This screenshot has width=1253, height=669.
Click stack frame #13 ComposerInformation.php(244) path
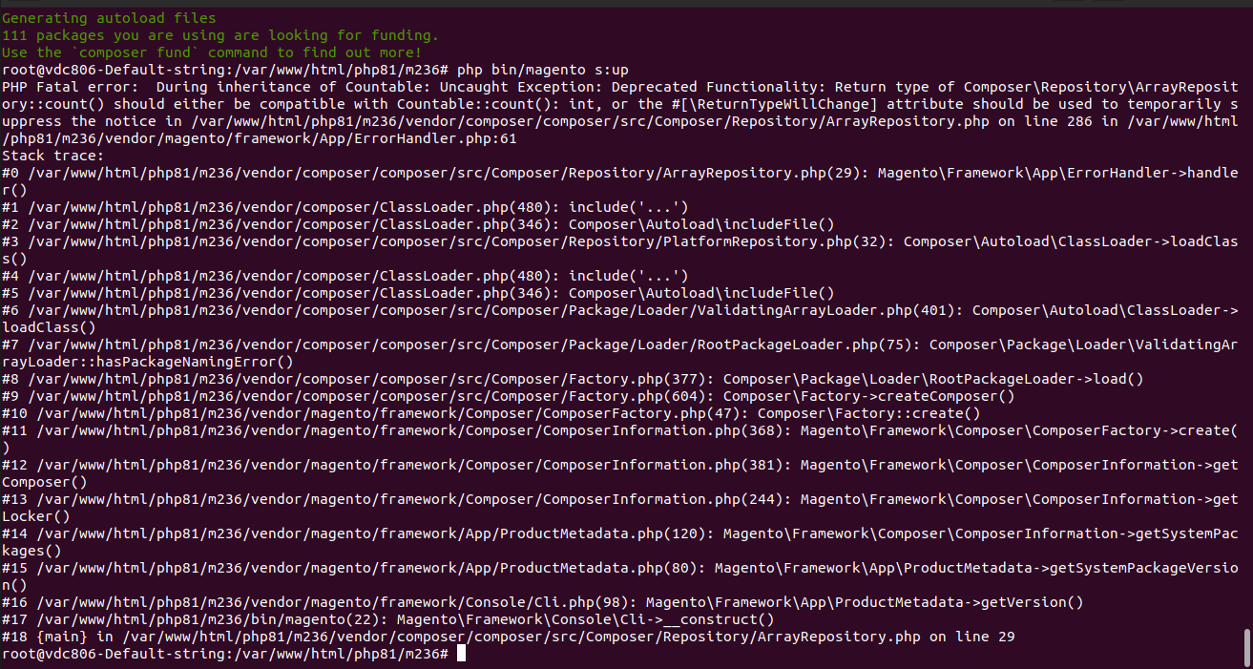pyautogui.click(x=410, y=499)
